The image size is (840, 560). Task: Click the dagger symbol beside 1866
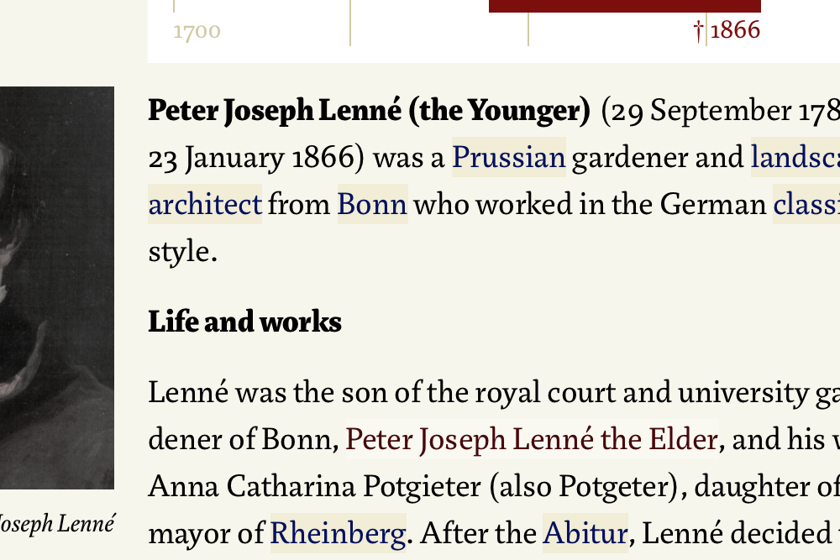[x=698, y=31]
